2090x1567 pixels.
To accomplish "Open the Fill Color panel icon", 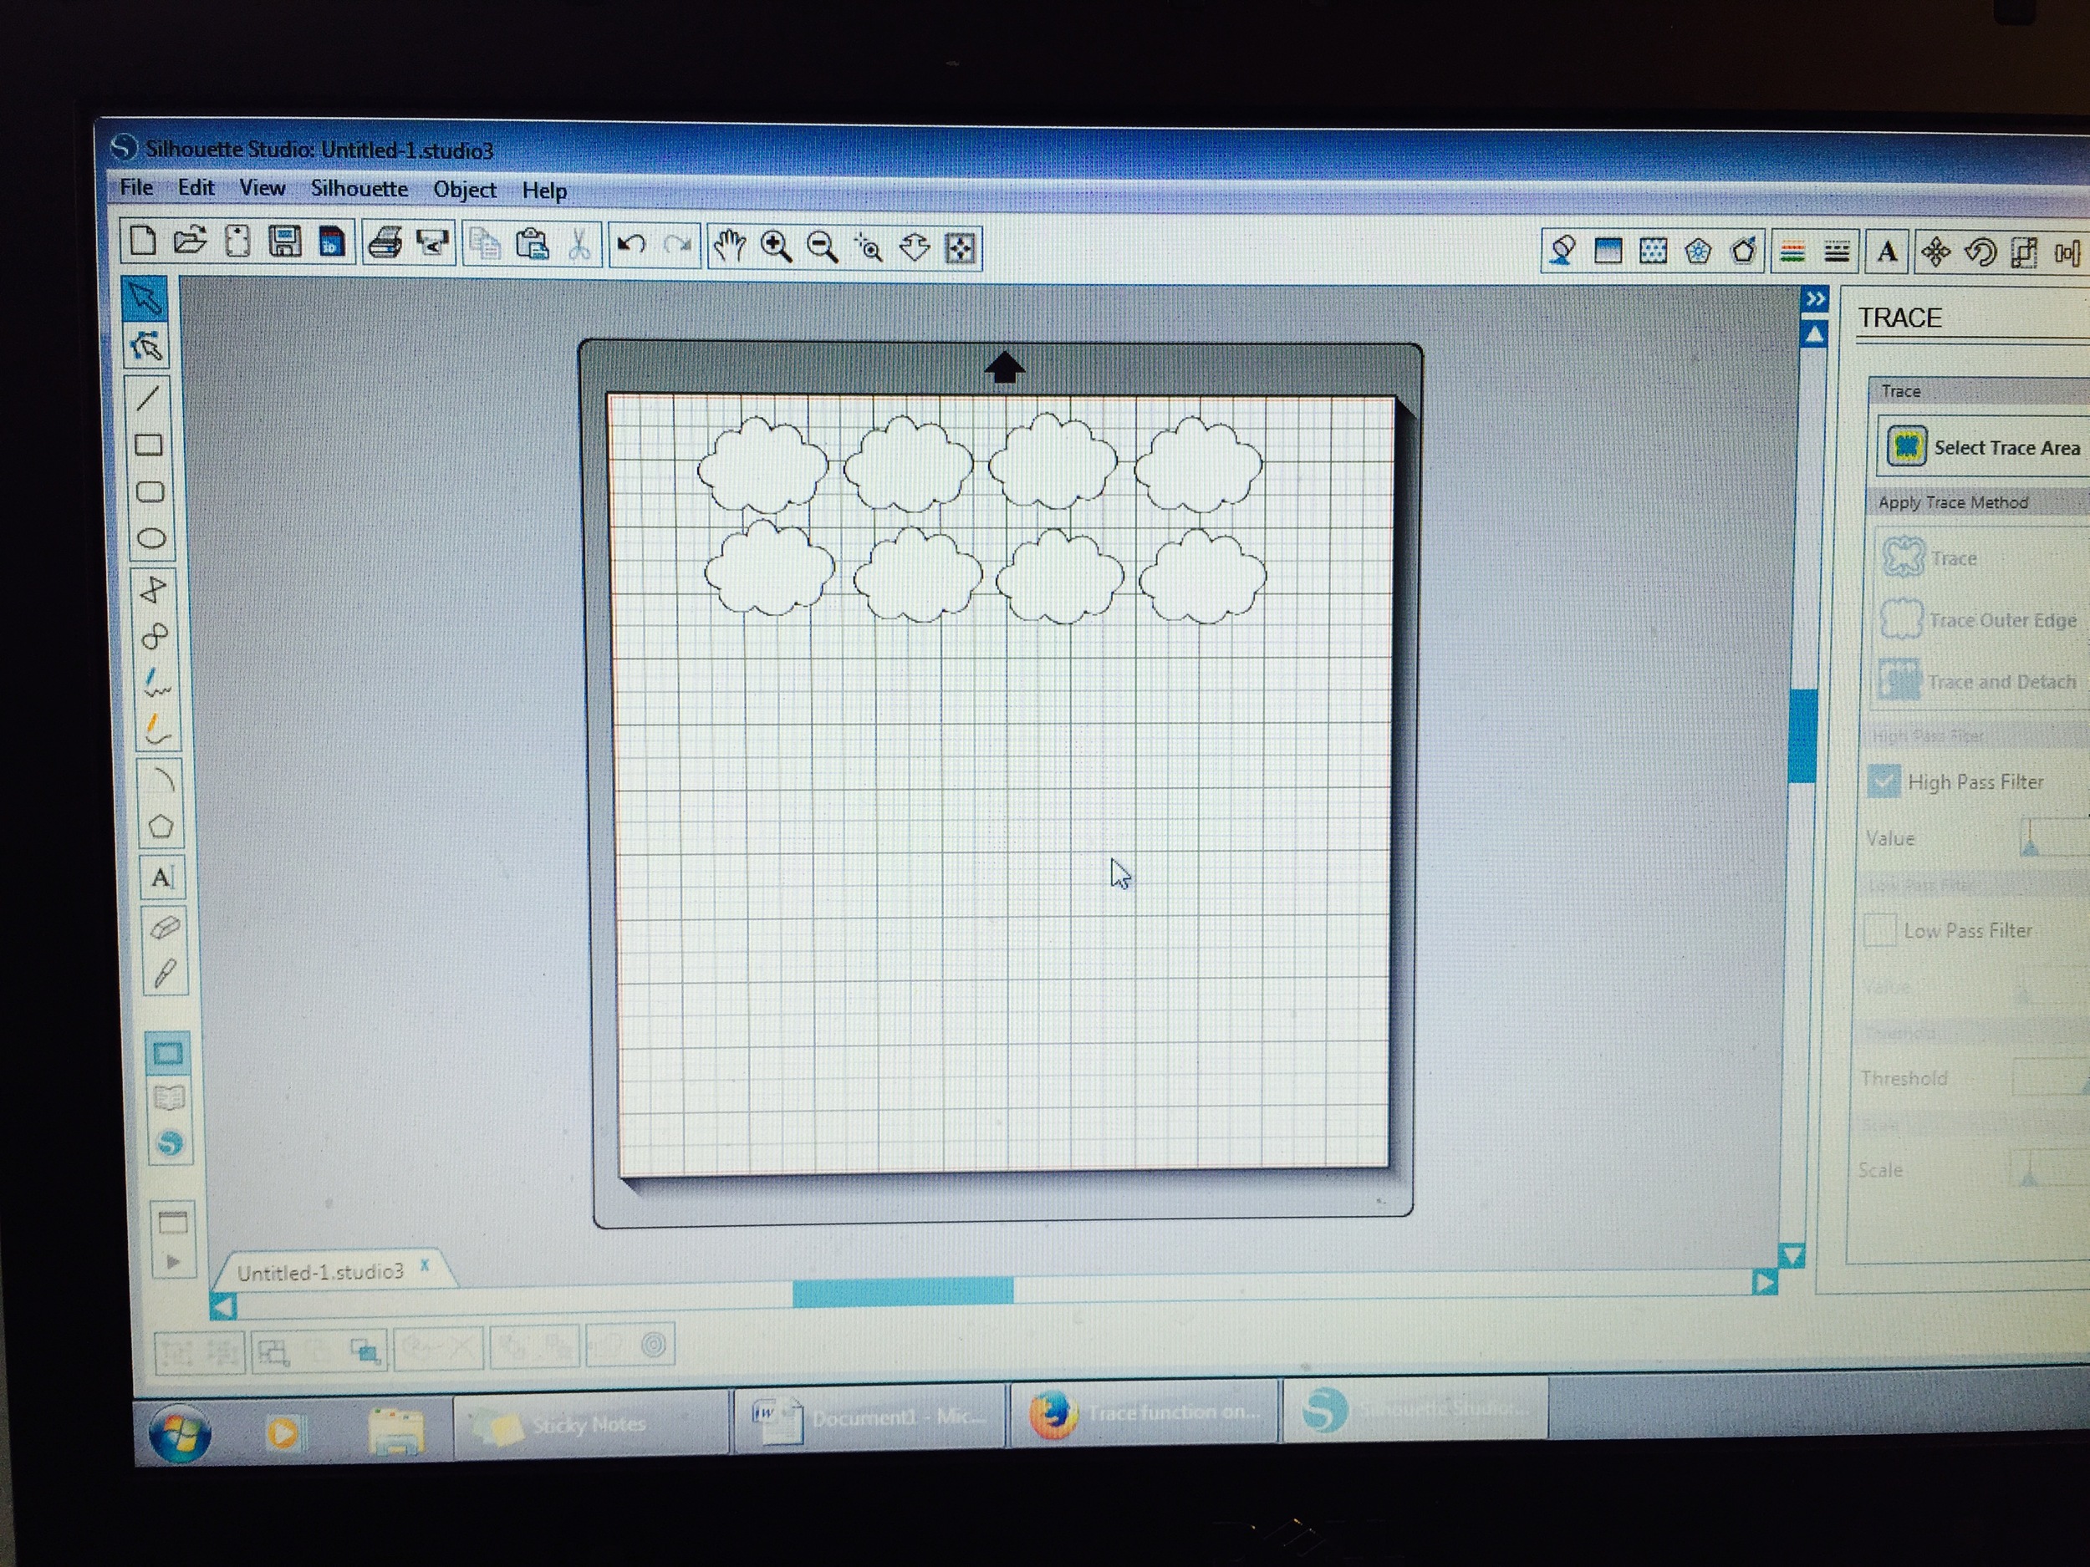I will pos(1608,252).
